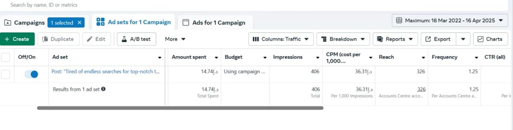Open the Columns: Traffic dropdown
The height and width of the screenshot is (130, 513).
click(x=281, y=39)
